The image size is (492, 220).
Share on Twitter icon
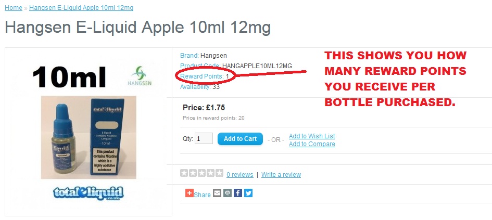point(248,193)
